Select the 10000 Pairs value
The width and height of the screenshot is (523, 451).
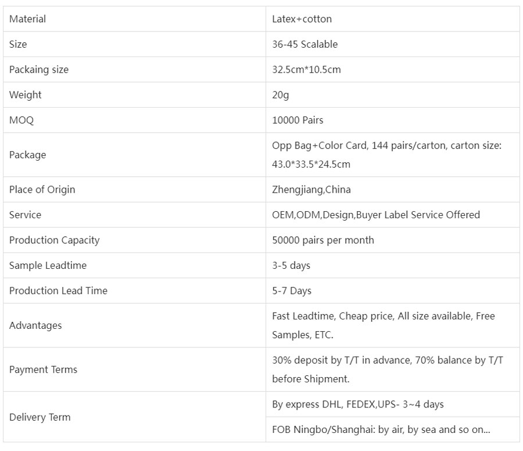click(x=298, y=120)
